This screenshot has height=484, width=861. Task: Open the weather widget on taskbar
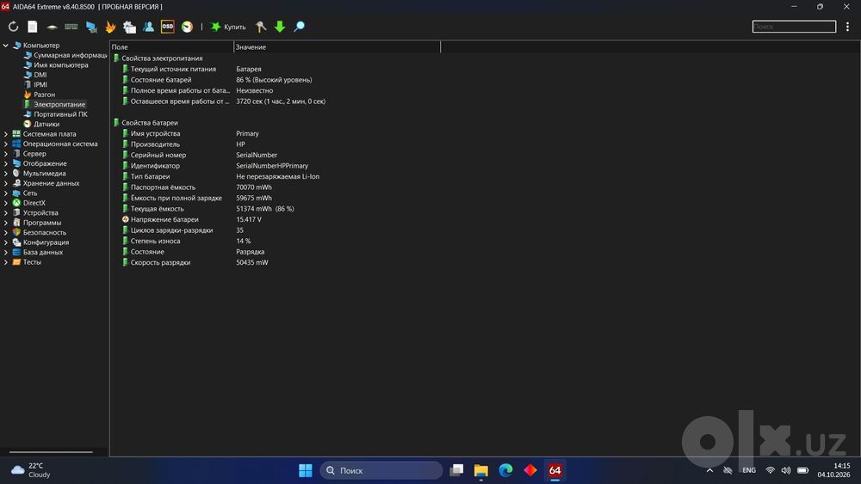[31, 470]
